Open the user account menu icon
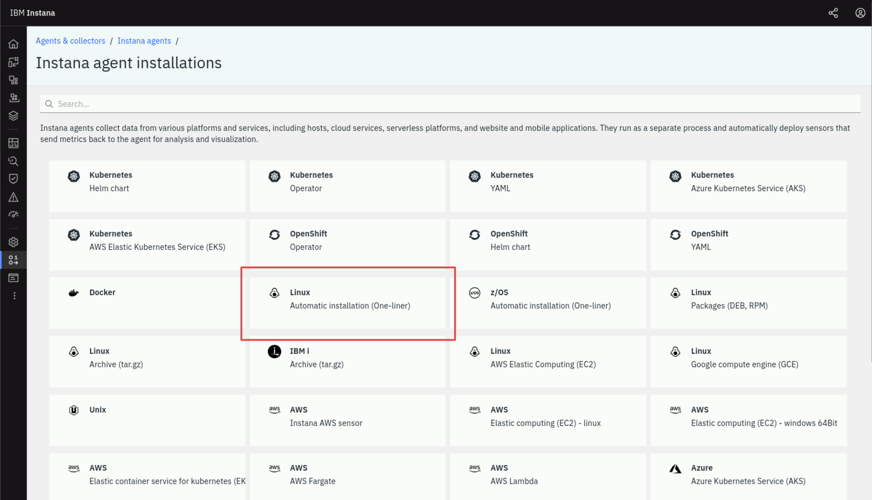872x500 pixels. tap(860, 13)
